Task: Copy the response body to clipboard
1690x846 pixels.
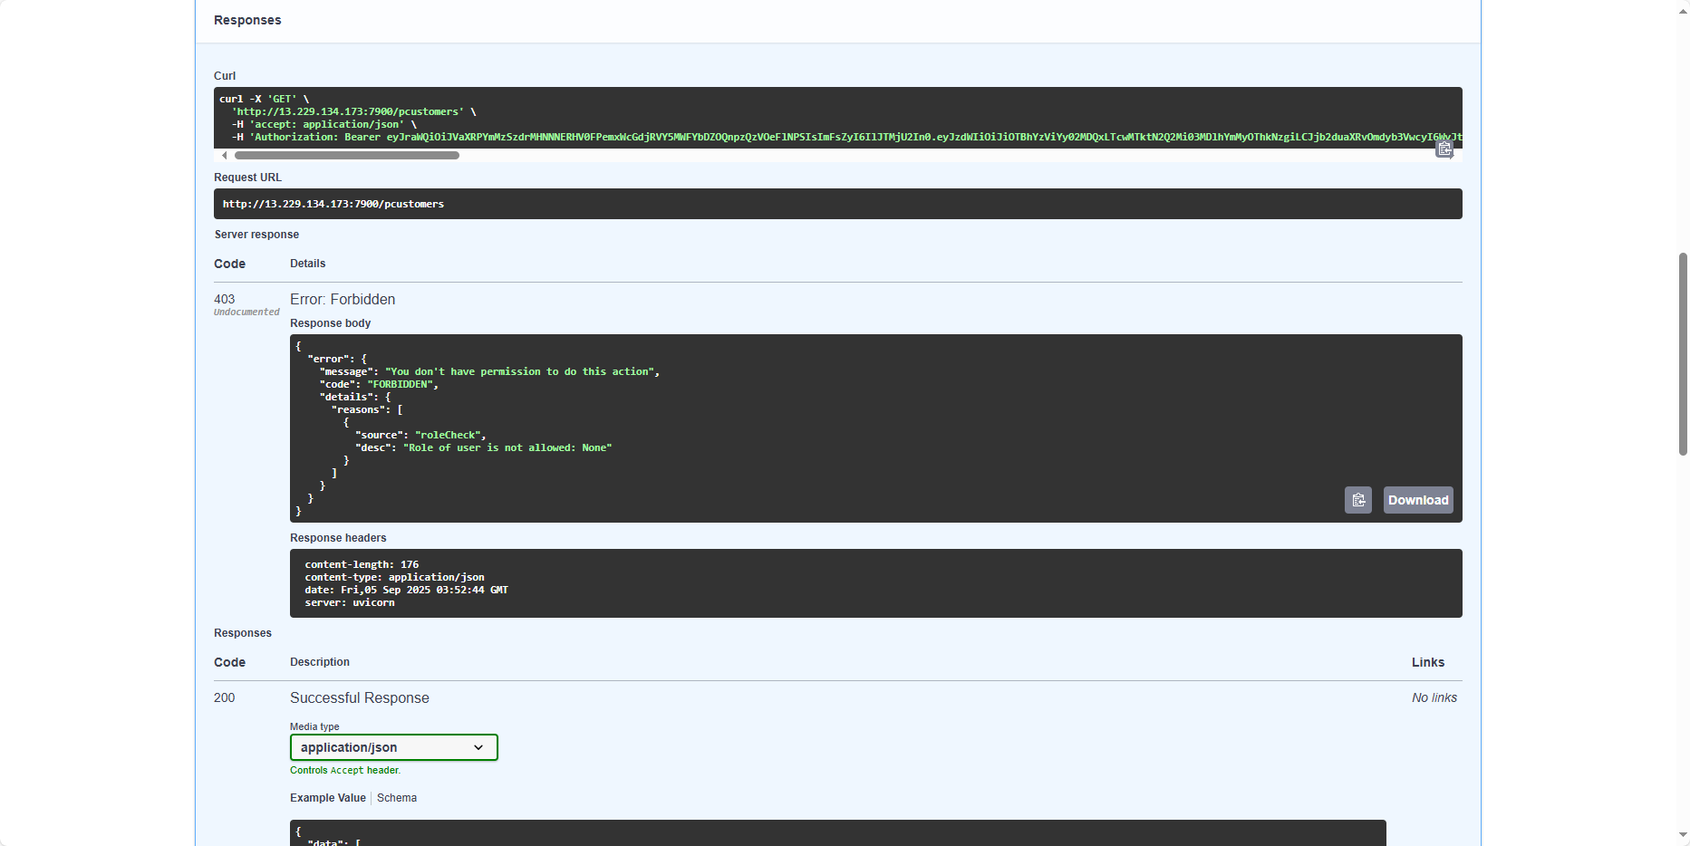Action: click(x=1357, y=500)
